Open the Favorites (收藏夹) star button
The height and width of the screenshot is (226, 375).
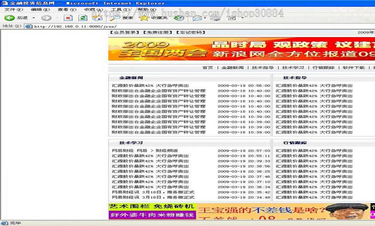click(x=153, y=18)
